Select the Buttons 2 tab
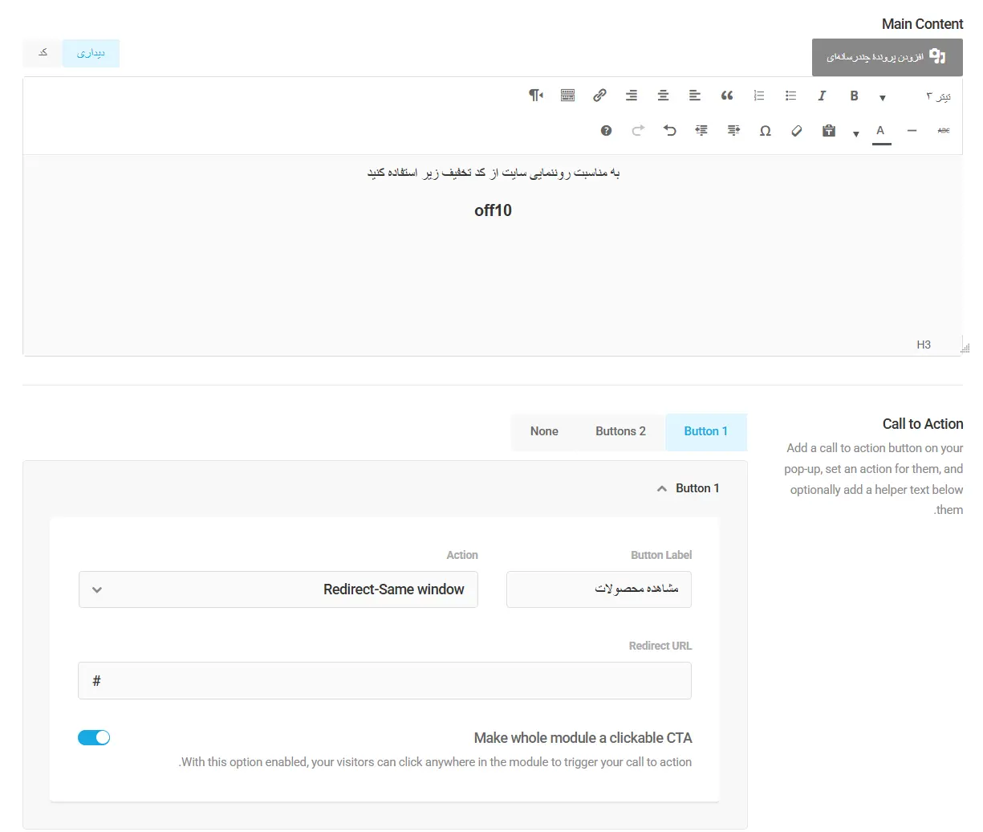 coord(620,431)
